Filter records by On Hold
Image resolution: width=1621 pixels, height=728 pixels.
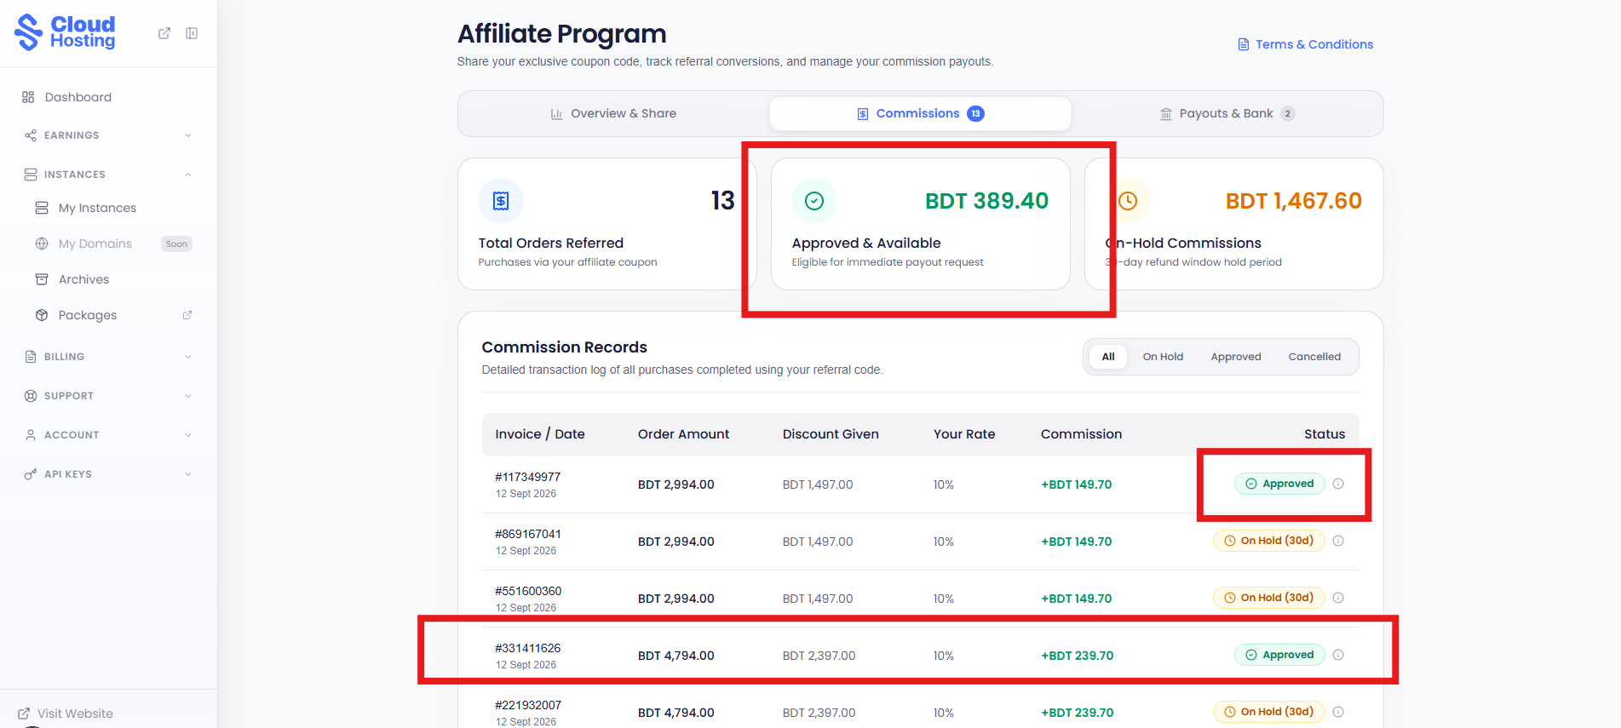pos(1163,357)
